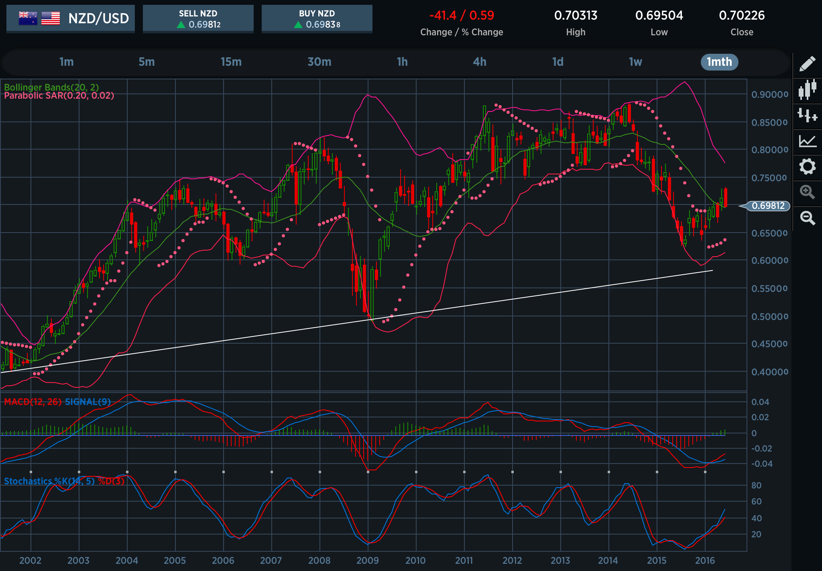Click the 2016 year label on axis

click(x=705, y=560)
